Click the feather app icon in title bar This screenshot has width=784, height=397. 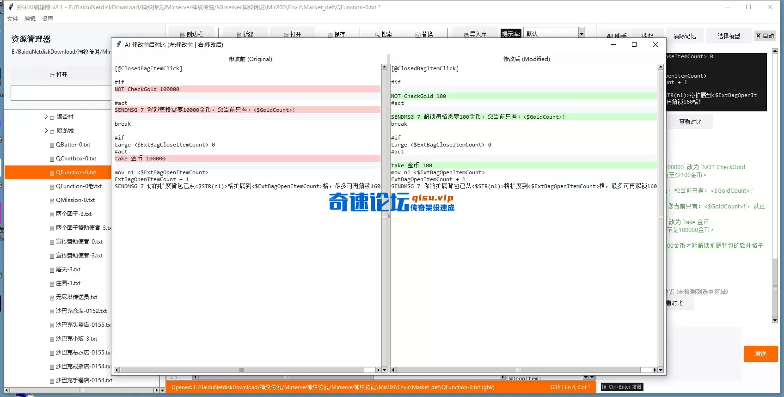(x=11, y=7)
